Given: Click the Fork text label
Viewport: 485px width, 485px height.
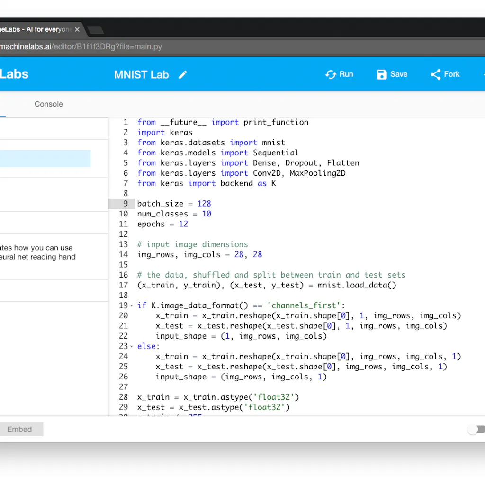Looking at the screenshot, I should (x=452, y=74).
